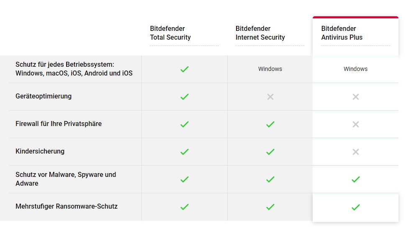Image resolution: width=406 pixels, height=242 pixels.
Task: Click the Ransomware-Schutz checkmark under Internet Security
Action: tap(270, 207)
